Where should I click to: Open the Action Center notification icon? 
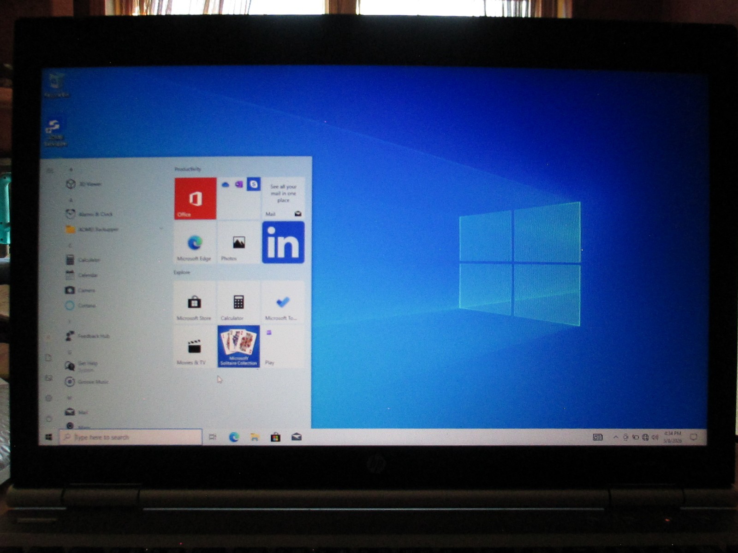(x=693, y=437)
